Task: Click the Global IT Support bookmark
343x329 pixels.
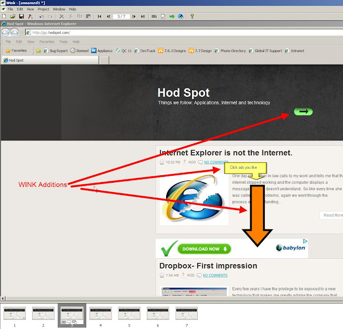Action: click(x=265, y=51)
